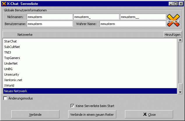Select XWorld network
The image size is (185, 121).
(x=90, y=86)
